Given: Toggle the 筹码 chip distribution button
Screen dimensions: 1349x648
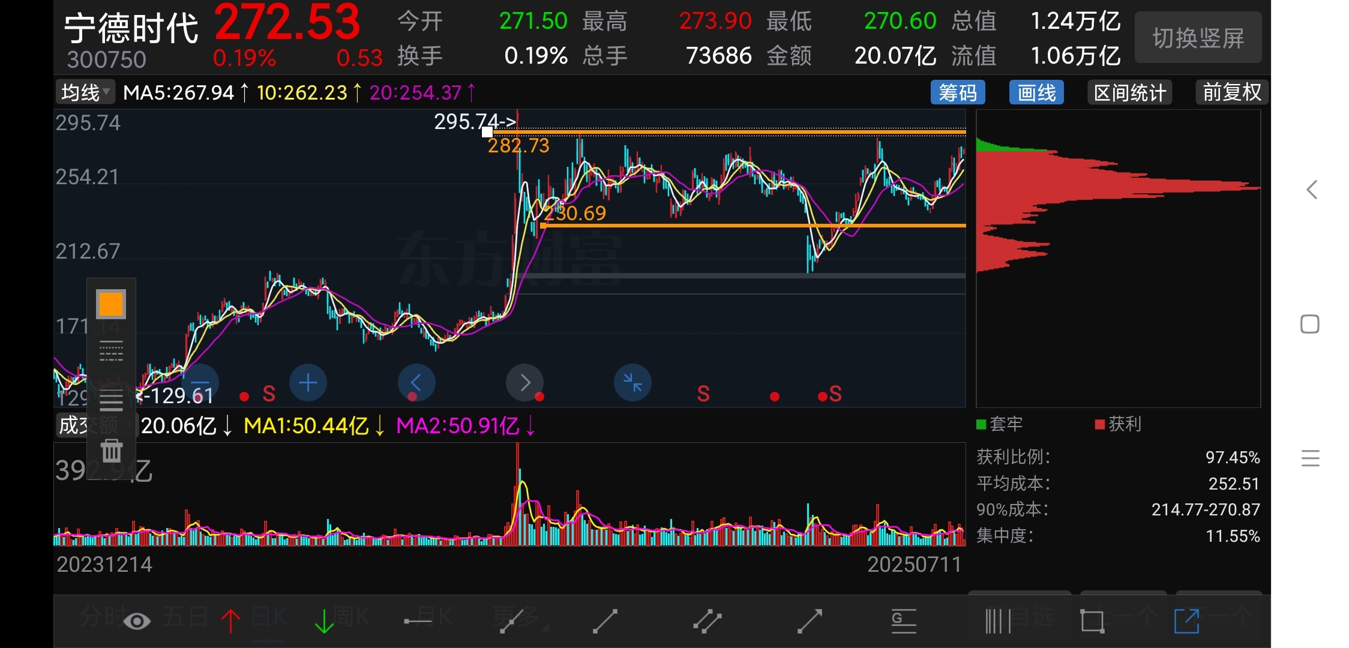Looking at the screenshot, I should [x=958, y=92].
